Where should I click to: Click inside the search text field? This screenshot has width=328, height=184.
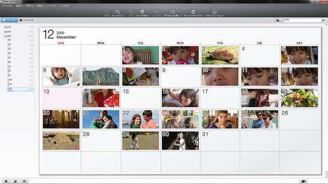tap(302, 20)
